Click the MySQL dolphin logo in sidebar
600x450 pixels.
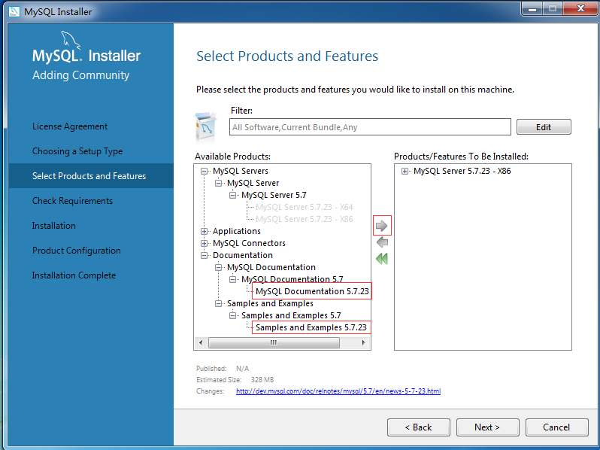(x=71, y=40)
